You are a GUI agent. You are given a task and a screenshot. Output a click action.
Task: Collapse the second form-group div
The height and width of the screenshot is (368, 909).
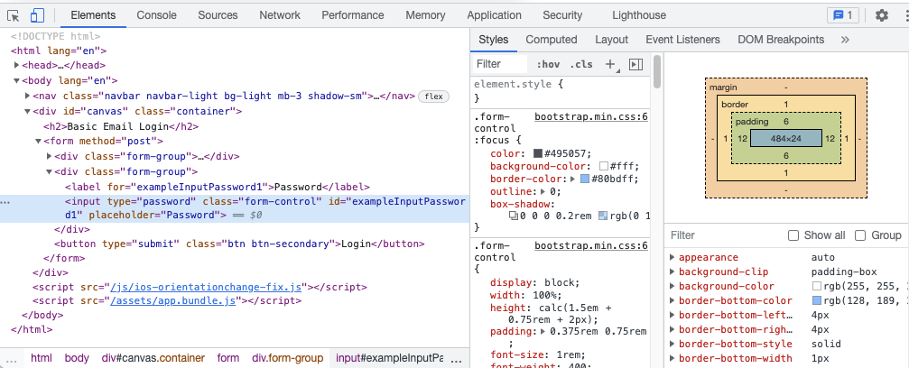pos(49,171)
